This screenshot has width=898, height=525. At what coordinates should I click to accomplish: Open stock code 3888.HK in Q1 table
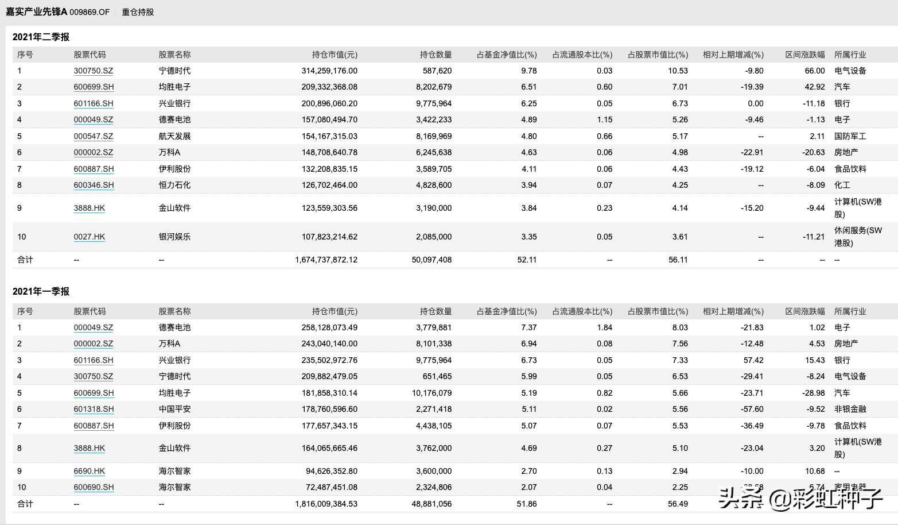click(x=90, y=448)
